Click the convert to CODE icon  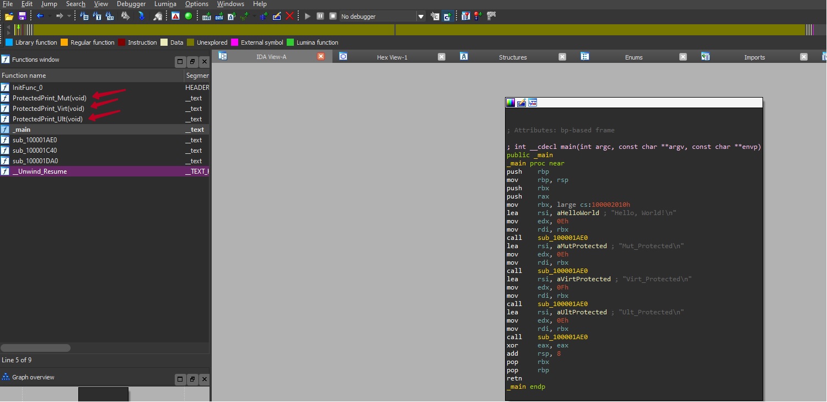[x=207, y=16]
